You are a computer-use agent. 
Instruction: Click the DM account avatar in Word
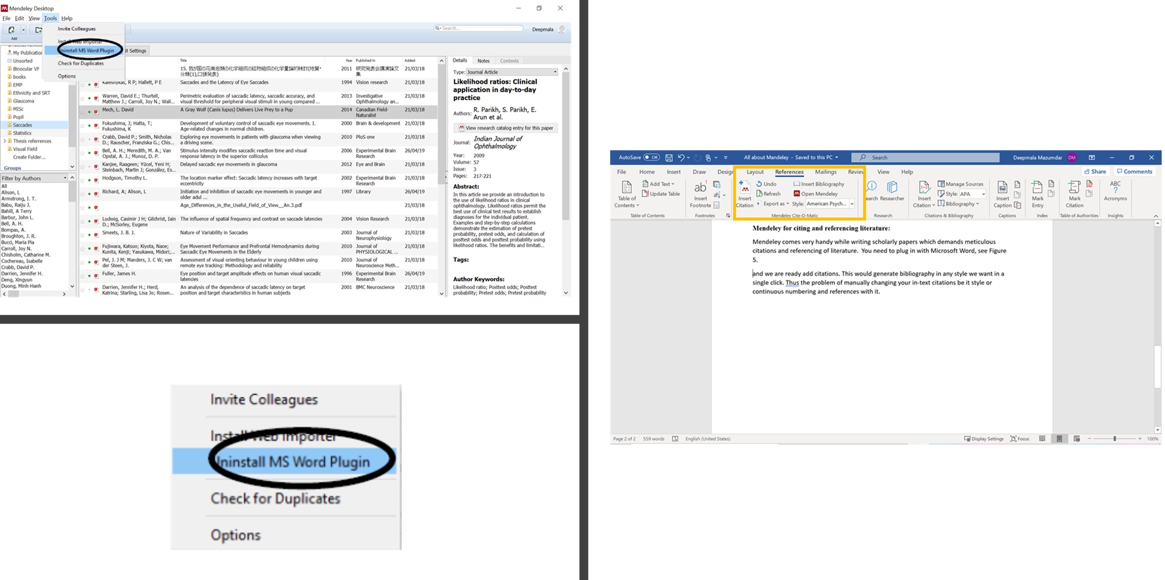[1071, 158]
